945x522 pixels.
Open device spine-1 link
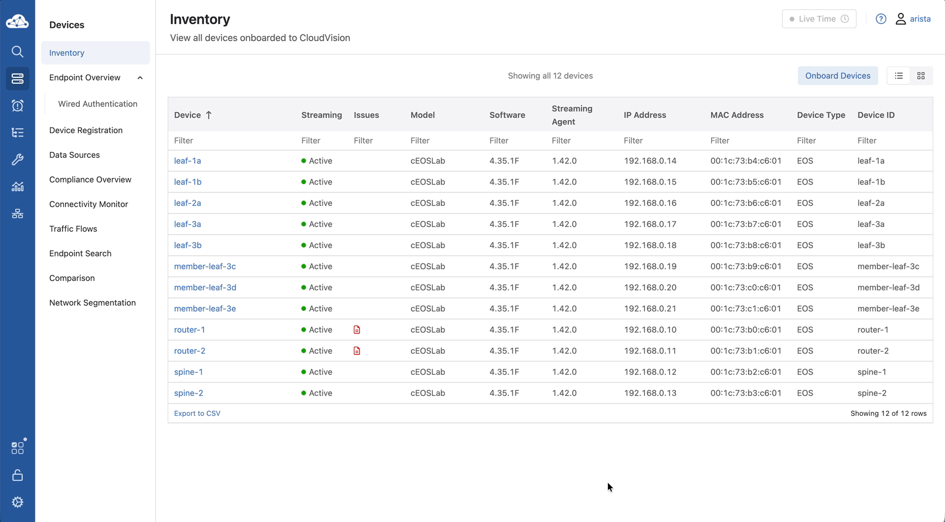pos(189,372)
